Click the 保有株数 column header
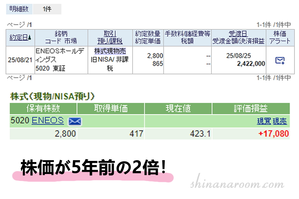This screenshot has height=199, width=299. 43,109
